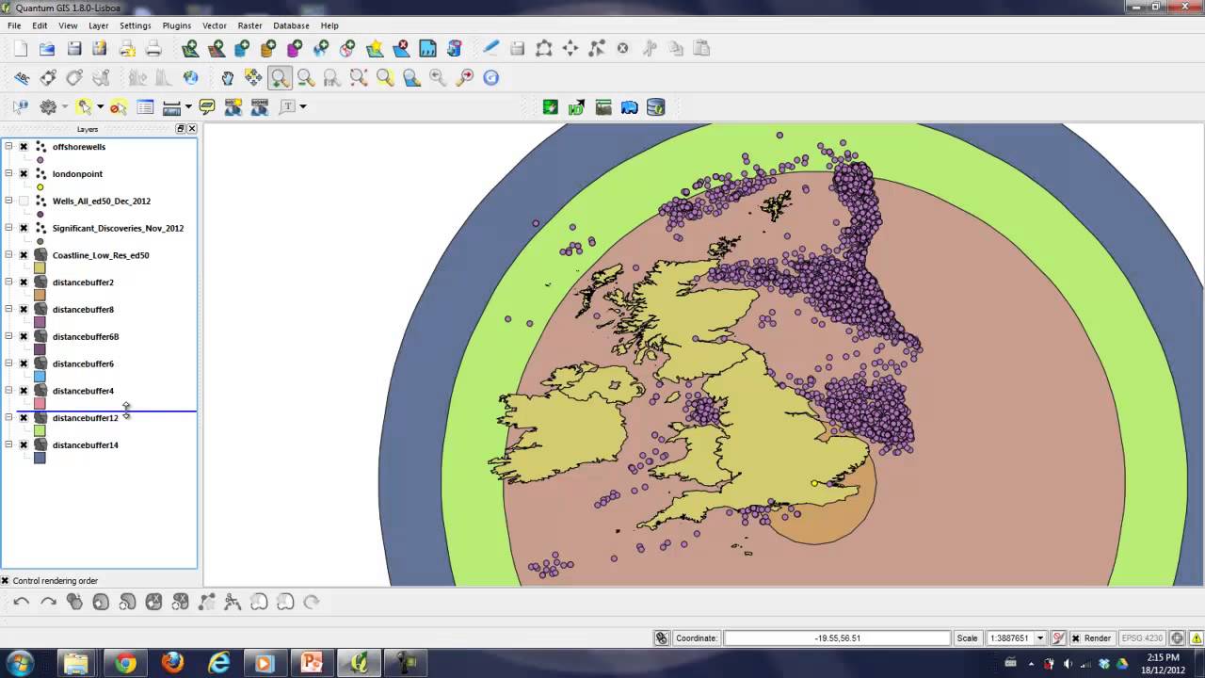Image resolution: width=1205 pixels, height=678 pixels.
Task: Open PowerPoint from the taskbar
Action: [311, 663]
